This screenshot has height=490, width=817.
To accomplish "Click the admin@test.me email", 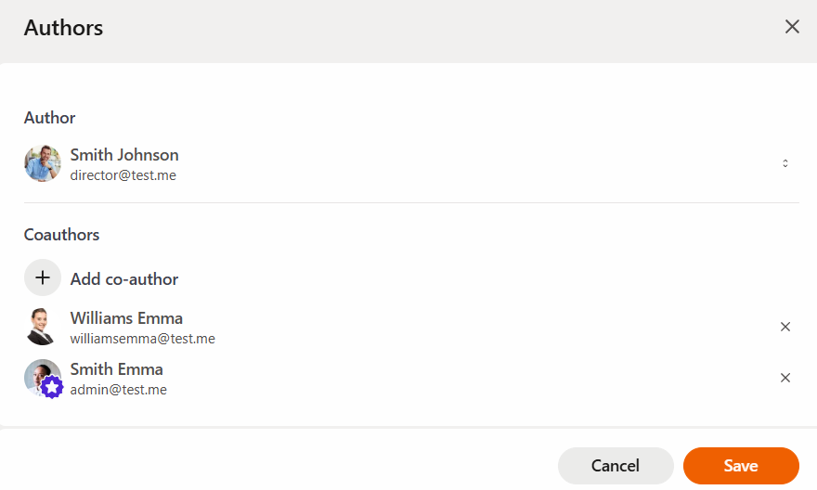I will pos(119,390).
